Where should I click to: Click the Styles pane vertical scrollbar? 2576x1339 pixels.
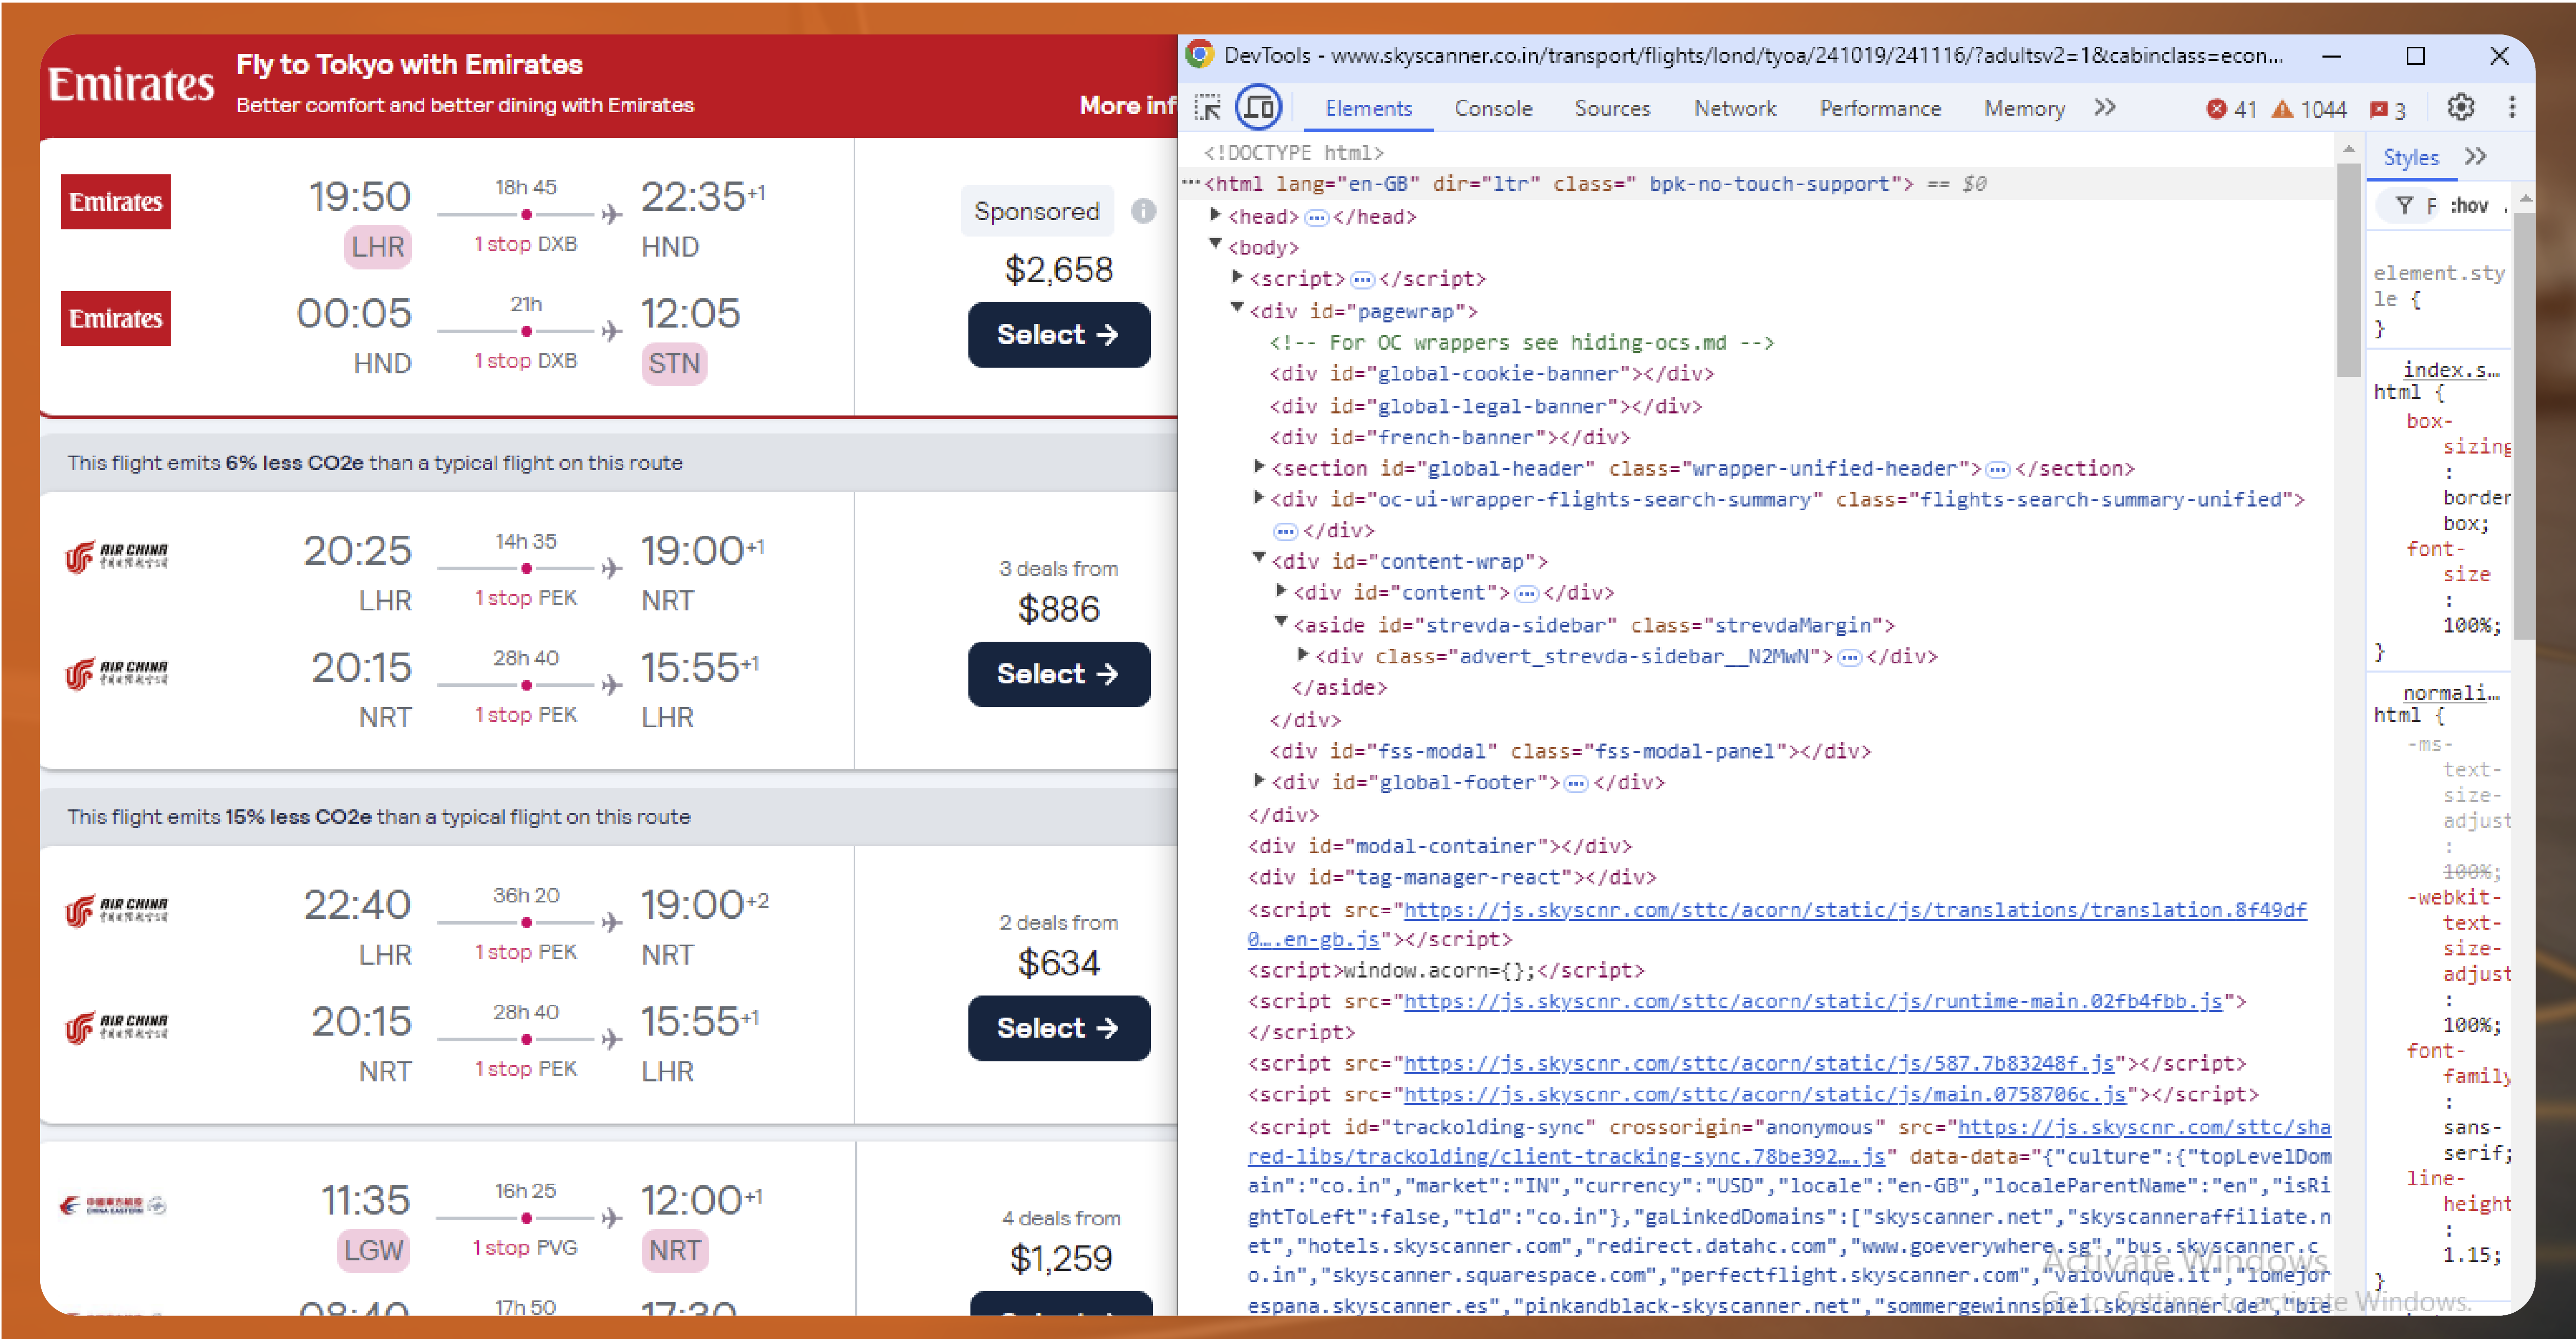(2524, 425)
